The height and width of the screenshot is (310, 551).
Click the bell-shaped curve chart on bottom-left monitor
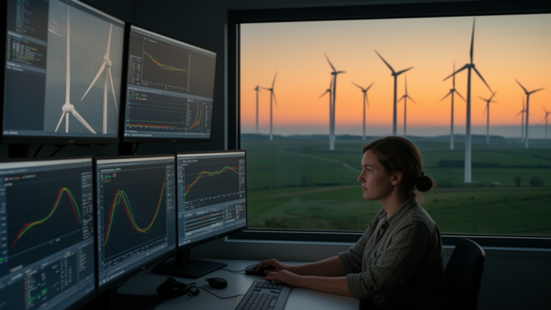(x=46, y=215)
